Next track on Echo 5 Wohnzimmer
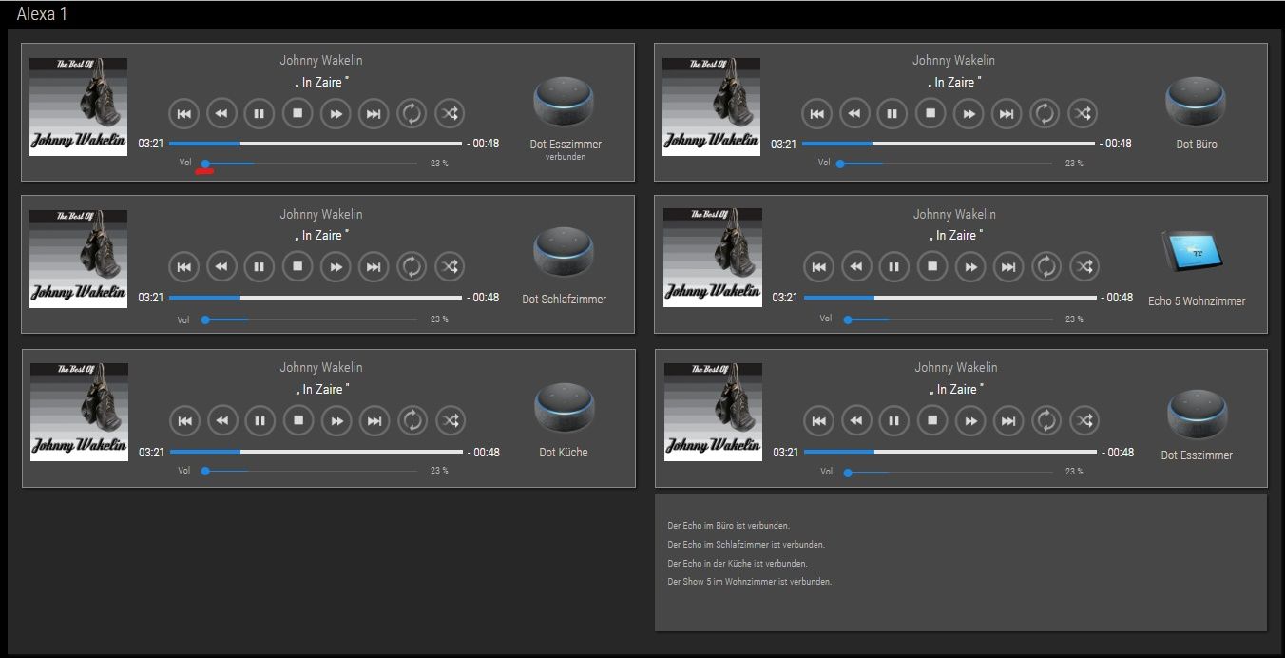 [x=1008, y=267]
